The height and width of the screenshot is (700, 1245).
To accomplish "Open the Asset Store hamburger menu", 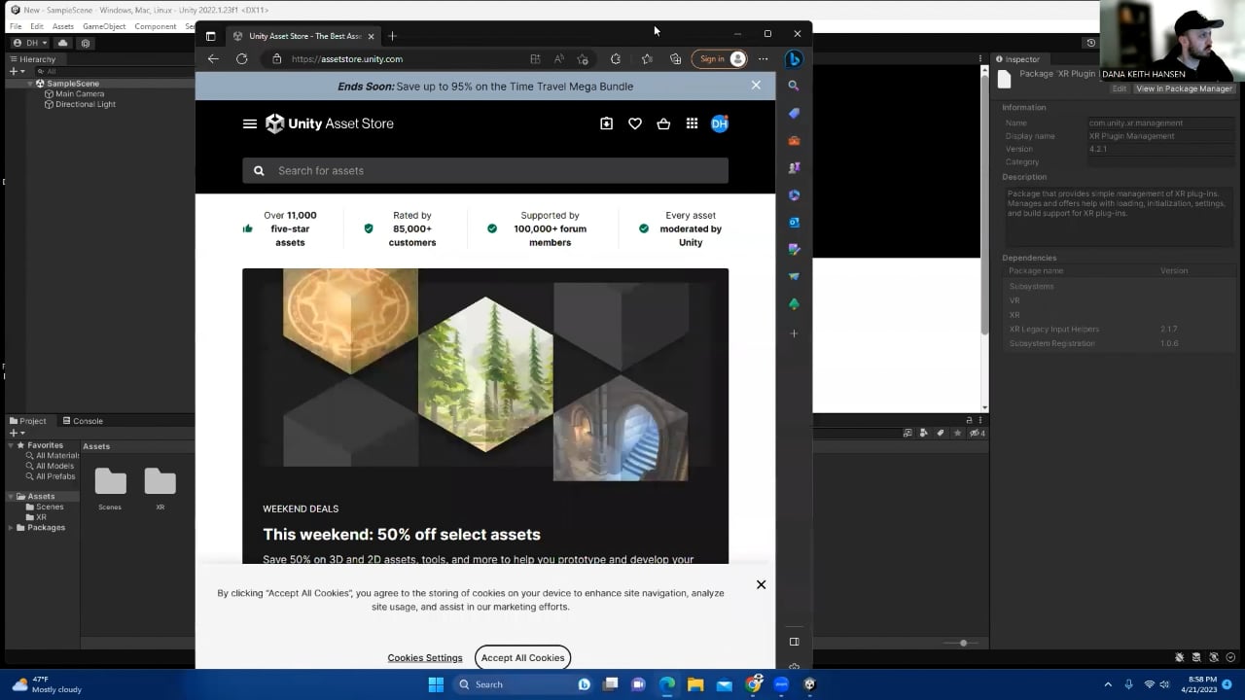I will (250, 123).
